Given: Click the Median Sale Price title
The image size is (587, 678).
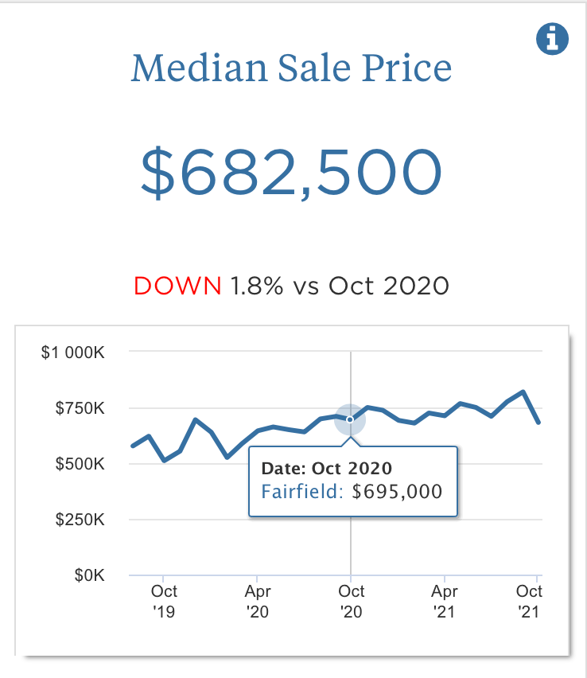Looking at the screenshot, I should 291,68.
